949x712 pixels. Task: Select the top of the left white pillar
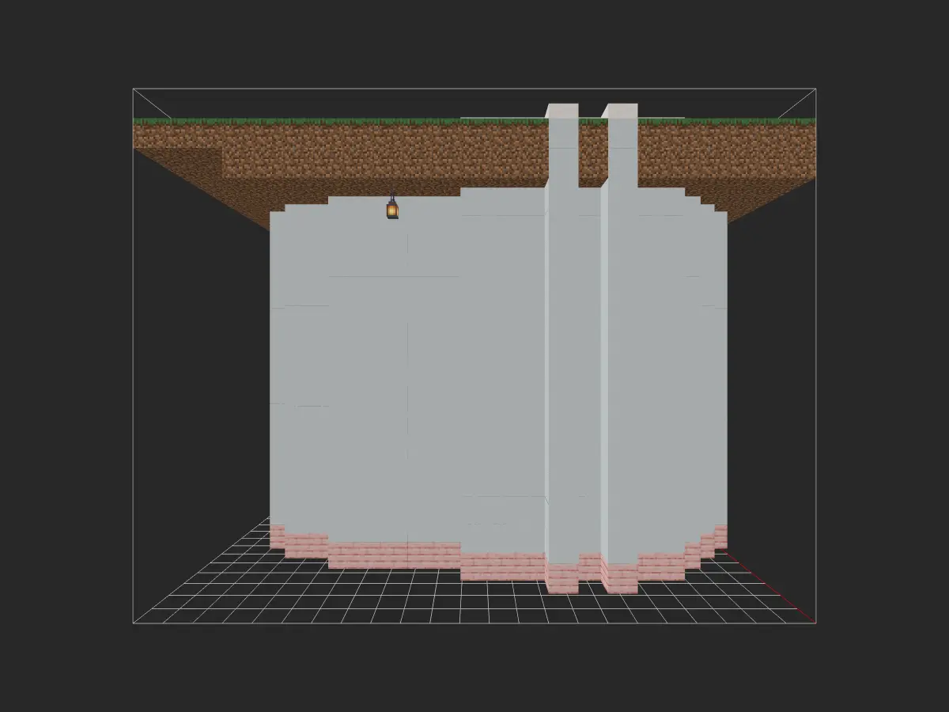click(x=563, y=111)
